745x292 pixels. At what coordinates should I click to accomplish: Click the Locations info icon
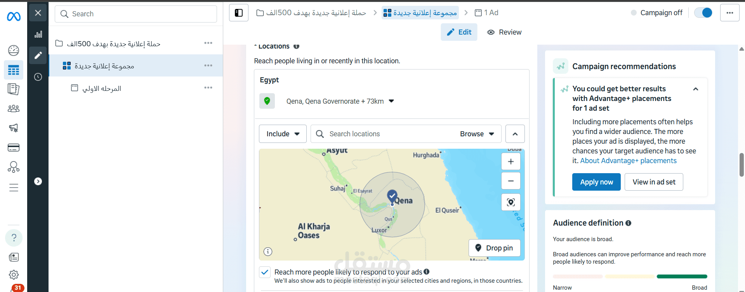pyautogui.click(x=296, y=47)
